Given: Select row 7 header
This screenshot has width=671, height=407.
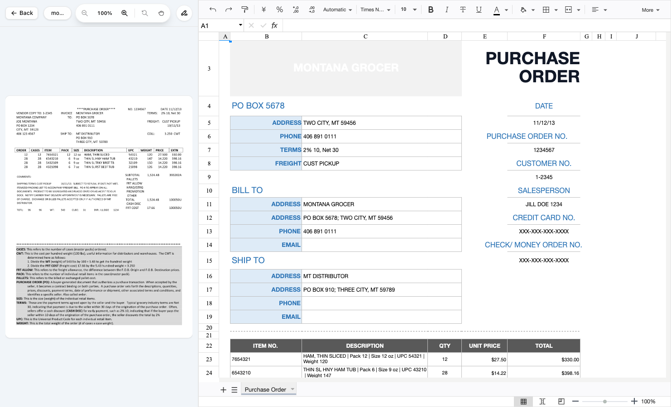Looking at the screenshot, I should click(x=209, y=150).
